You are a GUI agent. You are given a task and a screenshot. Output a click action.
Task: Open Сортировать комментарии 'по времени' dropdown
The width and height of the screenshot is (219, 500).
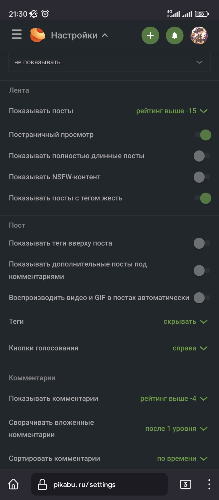coord(182,459)
